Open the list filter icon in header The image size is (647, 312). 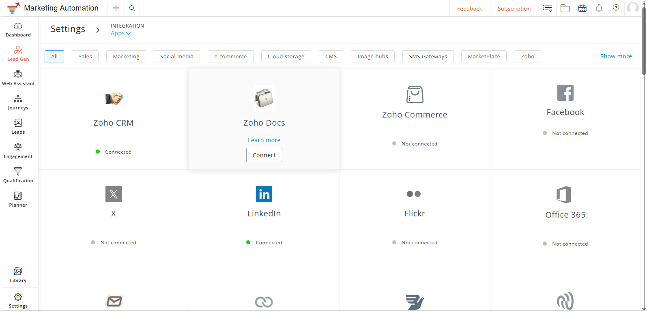(548, 8)
